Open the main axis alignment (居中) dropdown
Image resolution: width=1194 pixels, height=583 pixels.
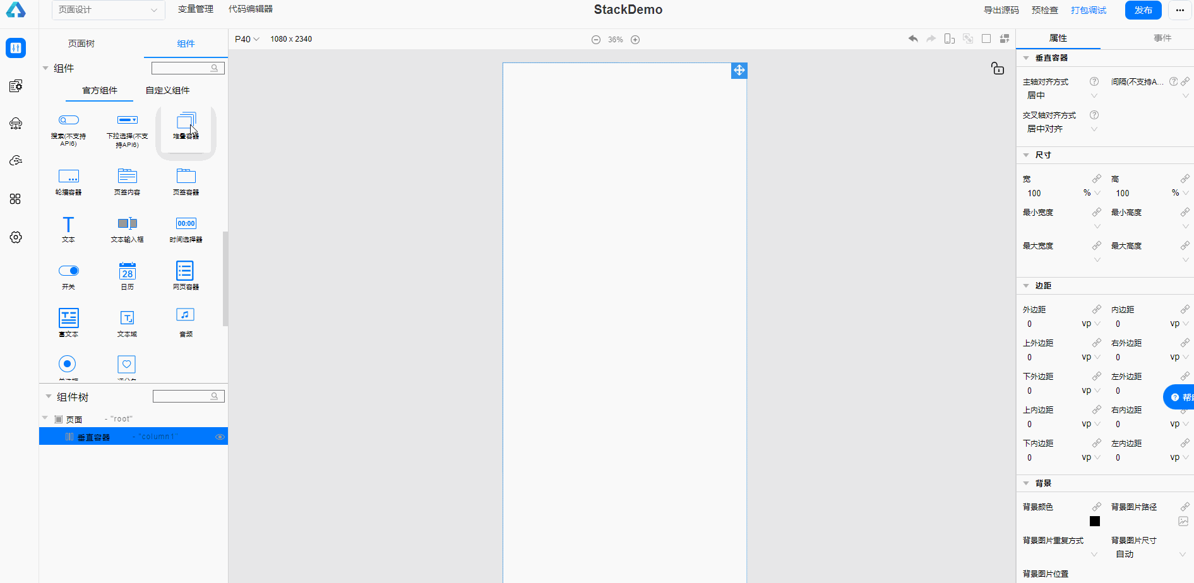pyautogui.click(x=1061, y=95)
